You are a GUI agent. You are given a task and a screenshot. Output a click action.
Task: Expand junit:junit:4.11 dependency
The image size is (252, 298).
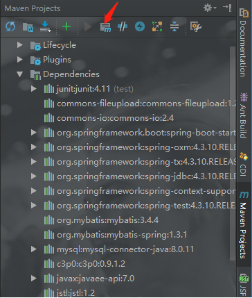pos(34,89)
